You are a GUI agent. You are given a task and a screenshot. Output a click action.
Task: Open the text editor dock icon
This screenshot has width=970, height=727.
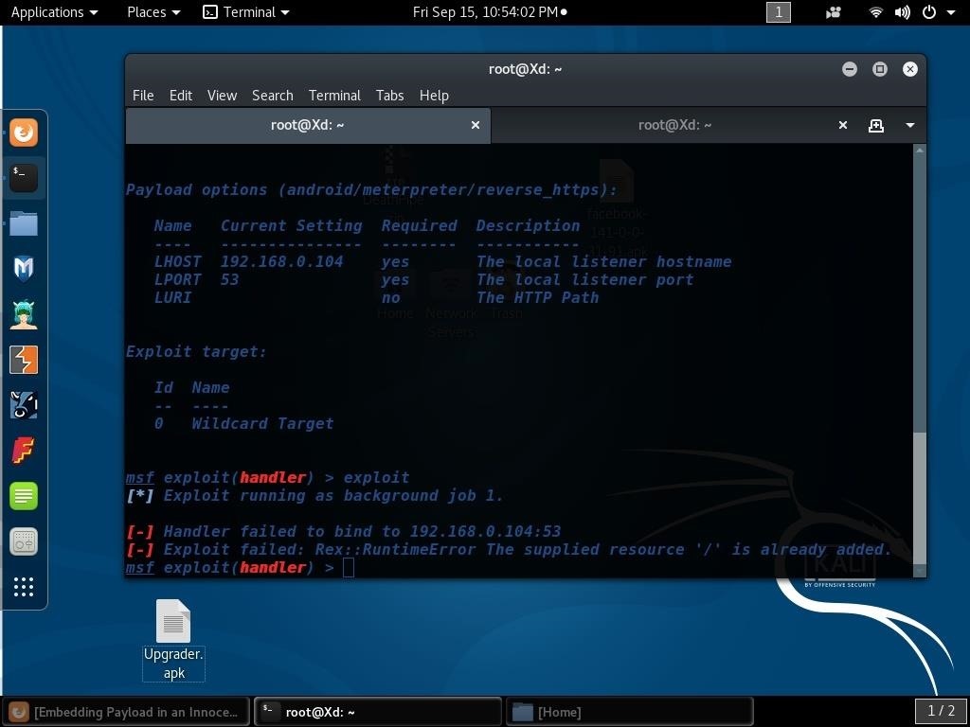pos(24,495)
